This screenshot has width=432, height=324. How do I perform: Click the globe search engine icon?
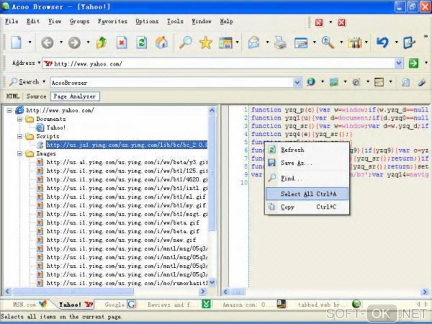(311, 82)
